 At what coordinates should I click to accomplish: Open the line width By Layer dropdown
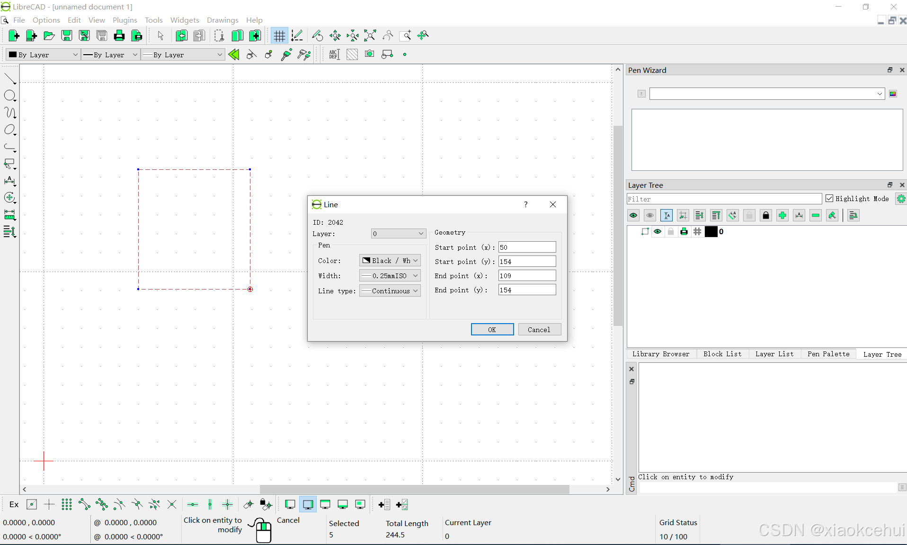(x=110, y=55)
